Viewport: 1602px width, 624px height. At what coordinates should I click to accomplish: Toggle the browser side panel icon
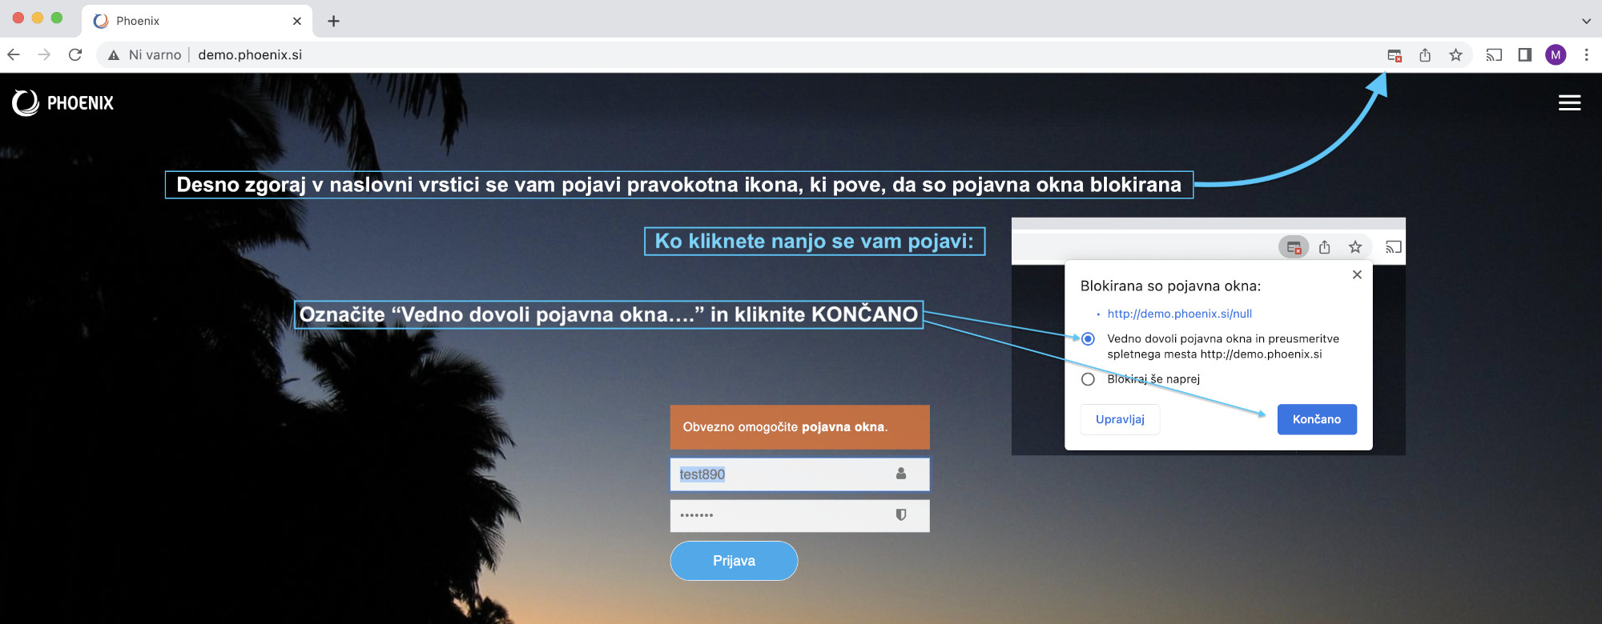coord(1524,55)
